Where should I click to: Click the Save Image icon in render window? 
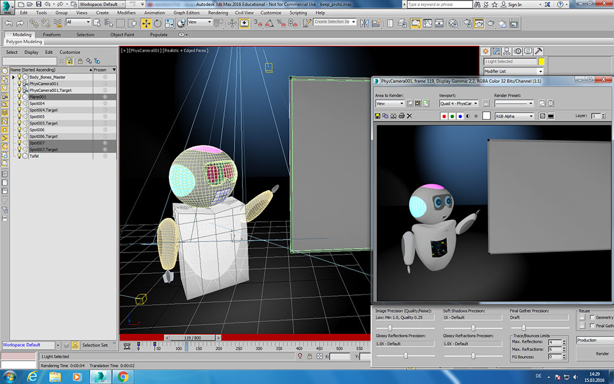click(x=378, y=116)
